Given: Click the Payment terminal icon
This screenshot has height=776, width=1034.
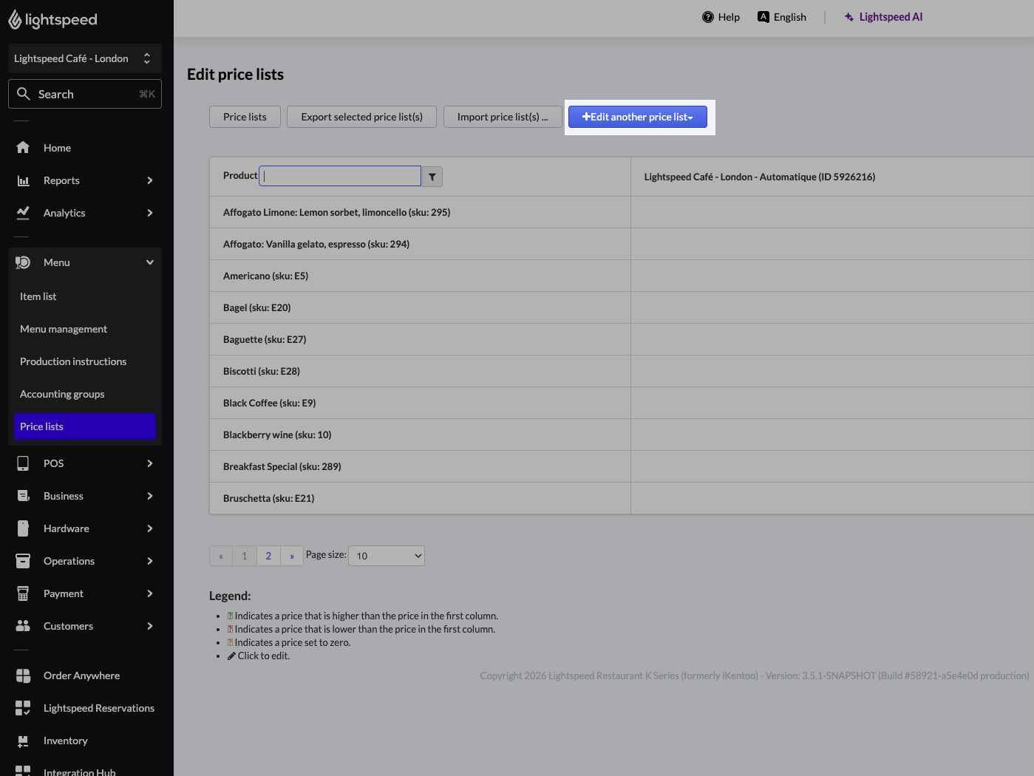Looking at the screenshot, I should point(23,593).
